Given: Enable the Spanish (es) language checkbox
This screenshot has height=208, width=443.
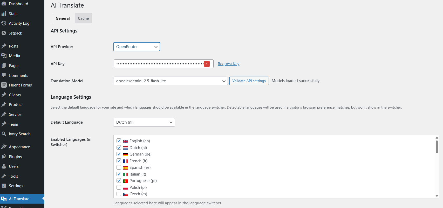Looking at the screenshot, I should tap(119, 167).
